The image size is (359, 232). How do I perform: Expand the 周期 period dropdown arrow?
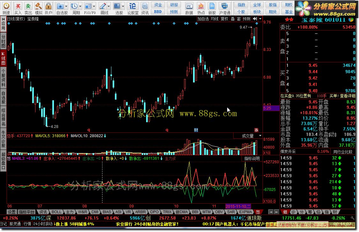point(80,6)
